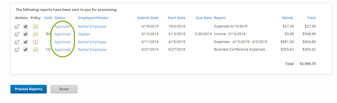Open Business Conference Expenses action icon

pyautogui.click(x=17, y=50)
